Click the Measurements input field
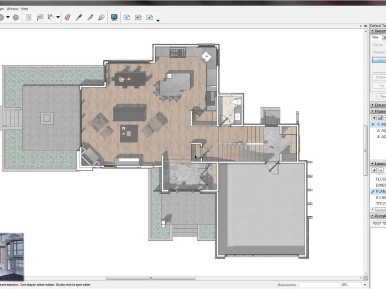 (318, 285)
